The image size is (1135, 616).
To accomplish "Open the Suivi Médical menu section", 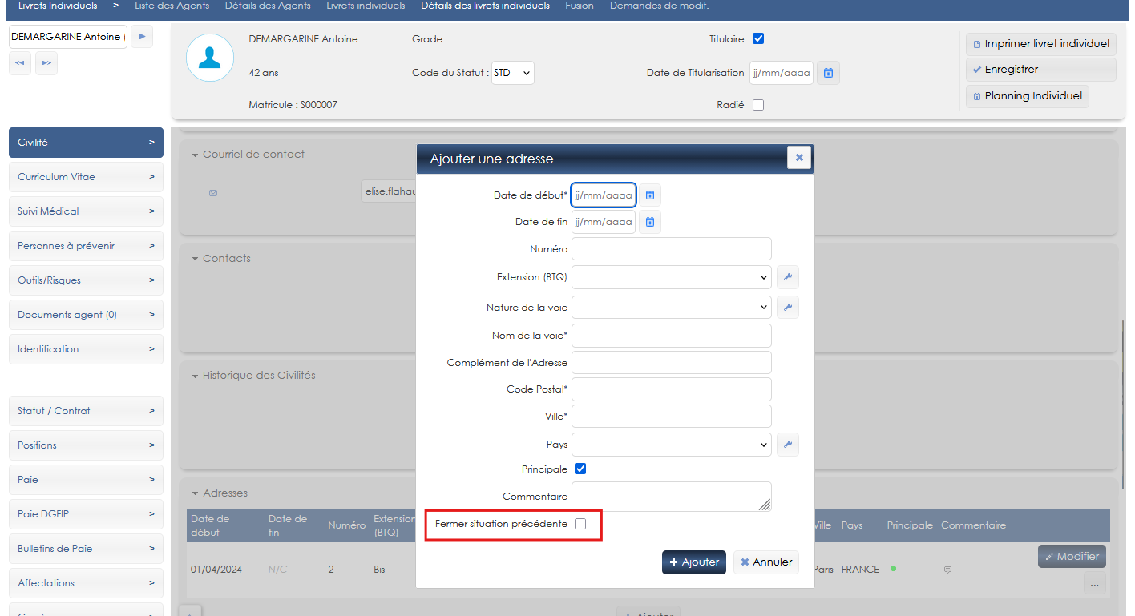I will click(x=86, y=211).
